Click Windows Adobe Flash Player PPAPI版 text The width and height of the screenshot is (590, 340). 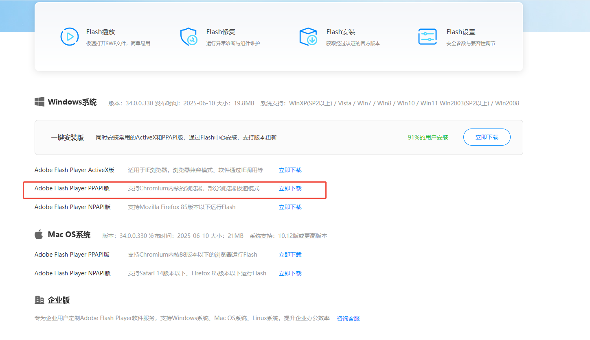point(72,188)
